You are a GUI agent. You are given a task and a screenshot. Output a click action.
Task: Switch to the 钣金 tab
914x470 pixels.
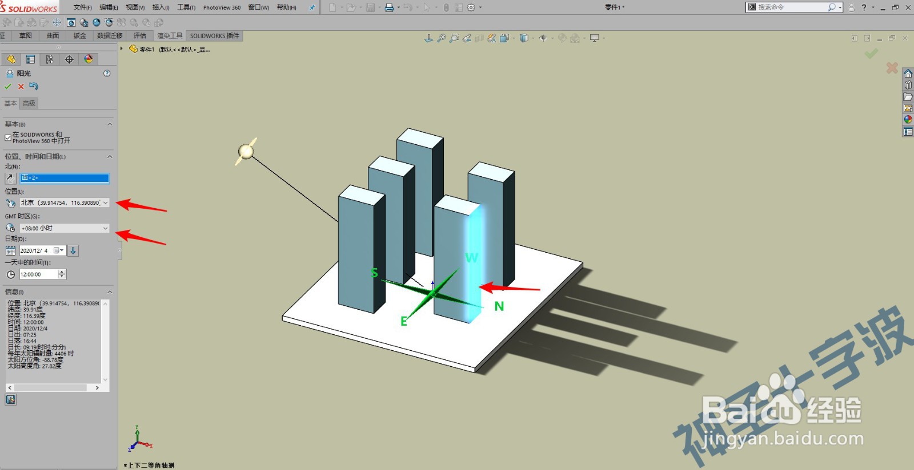(80, 36)
